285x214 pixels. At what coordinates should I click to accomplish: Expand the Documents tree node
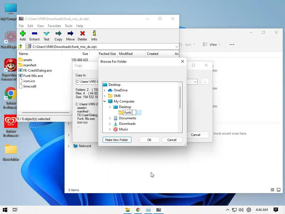(x=110, y=118)
